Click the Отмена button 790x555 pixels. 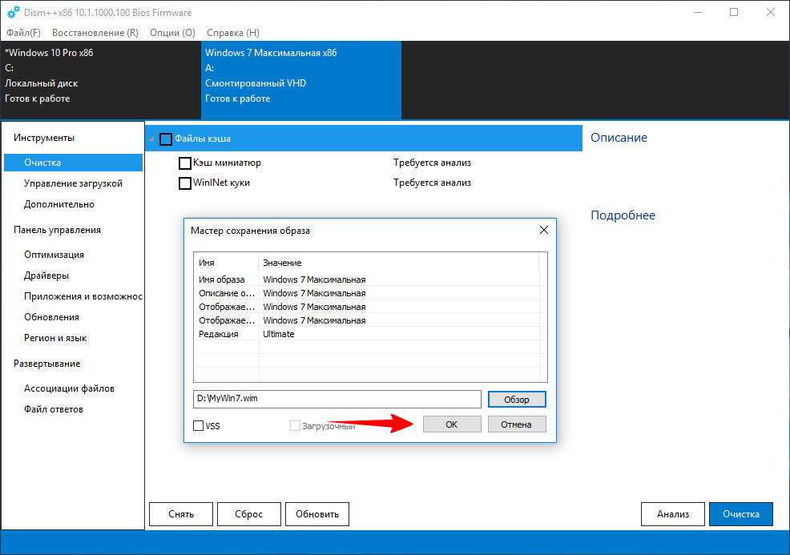click(517, 424)
